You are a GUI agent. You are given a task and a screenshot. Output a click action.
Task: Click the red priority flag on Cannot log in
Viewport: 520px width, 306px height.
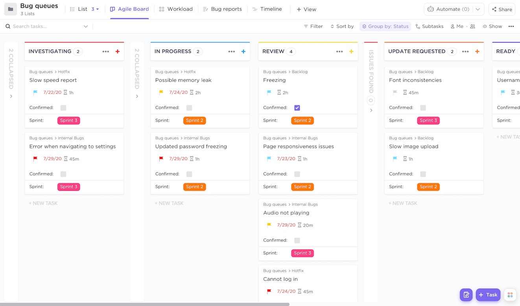[x=269, y=291]
